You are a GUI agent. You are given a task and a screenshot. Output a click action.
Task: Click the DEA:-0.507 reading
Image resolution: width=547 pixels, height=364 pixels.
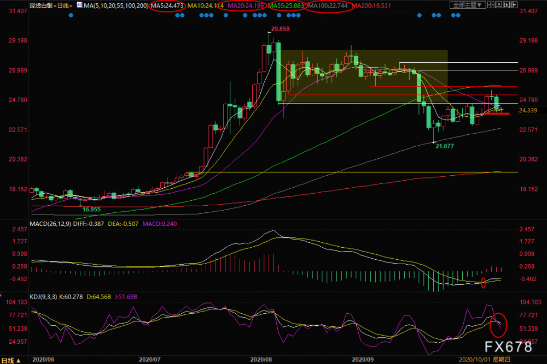pyautogui.click(x=123, y=224)
